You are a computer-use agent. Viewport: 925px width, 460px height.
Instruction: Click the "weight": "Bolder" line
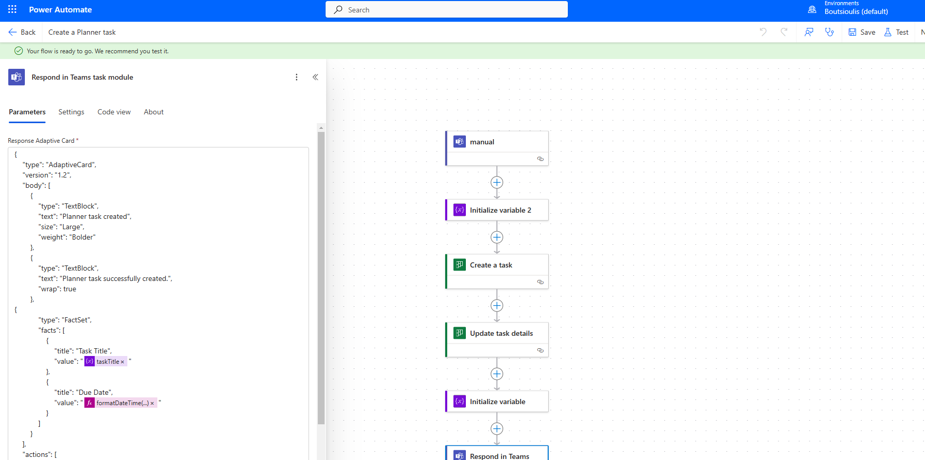(67, 238)
